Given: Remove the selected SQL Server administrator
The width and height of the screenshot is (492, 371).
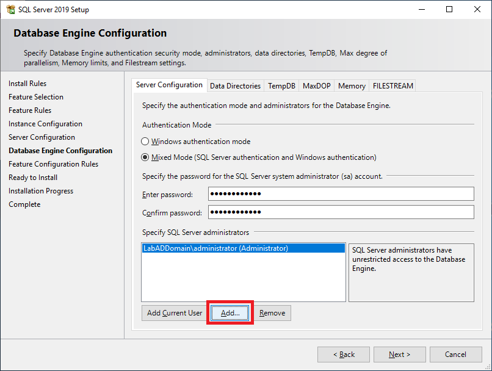Looking at the screenshot, I should click(272, 313).
